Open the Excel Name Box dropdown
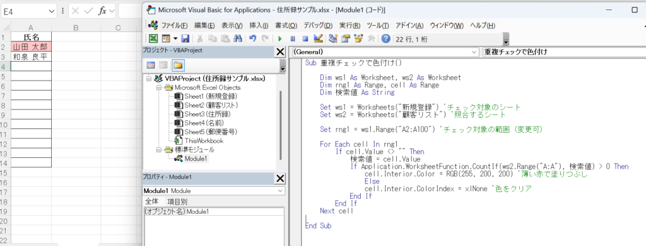 (x=51, y=11)
